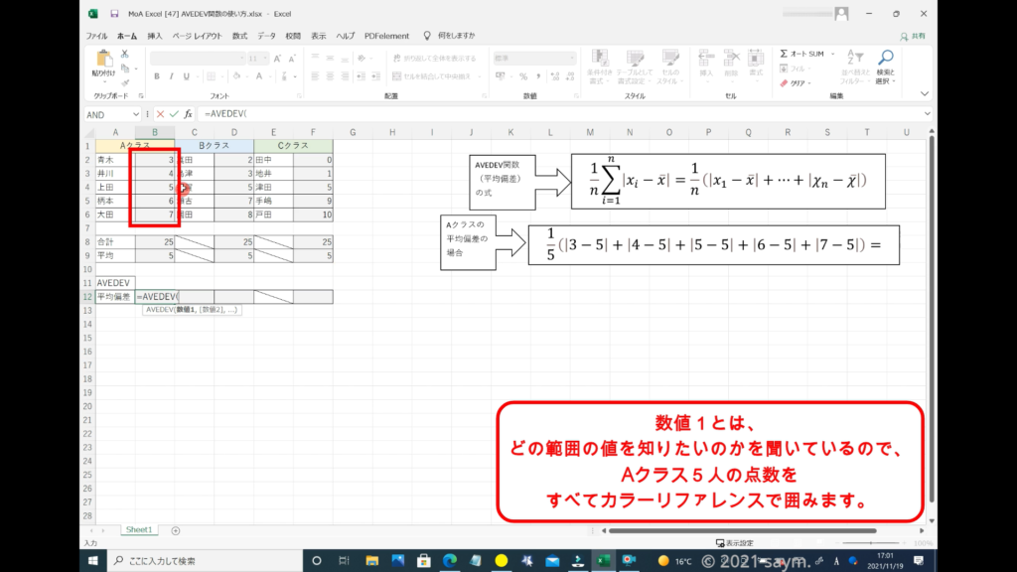Click the Copy icon
This screenshot has height=572, width=1017.
125,69
